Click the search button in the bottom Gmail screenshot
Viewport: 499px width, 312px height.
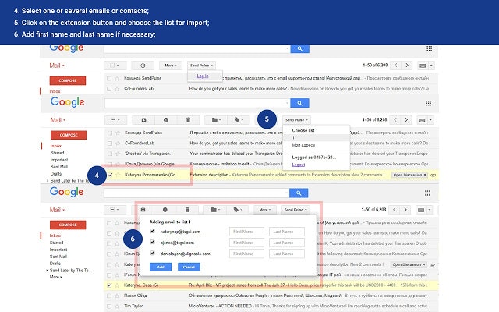299,193
